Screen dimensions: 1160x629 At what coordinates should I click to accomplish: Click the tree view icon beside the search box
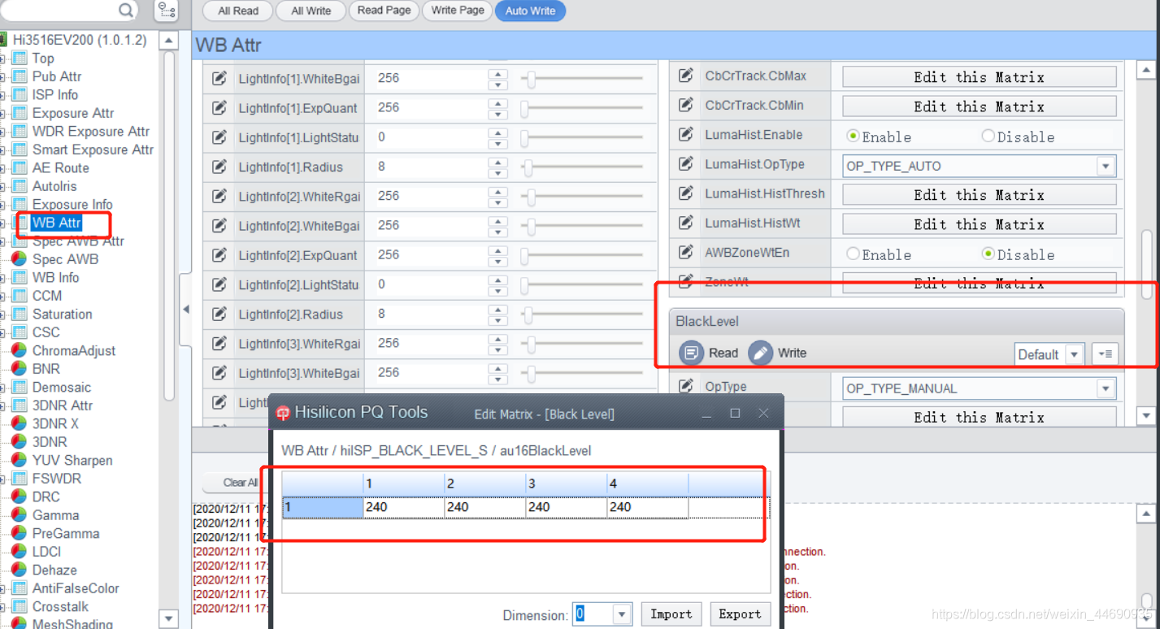coord(167,10)
